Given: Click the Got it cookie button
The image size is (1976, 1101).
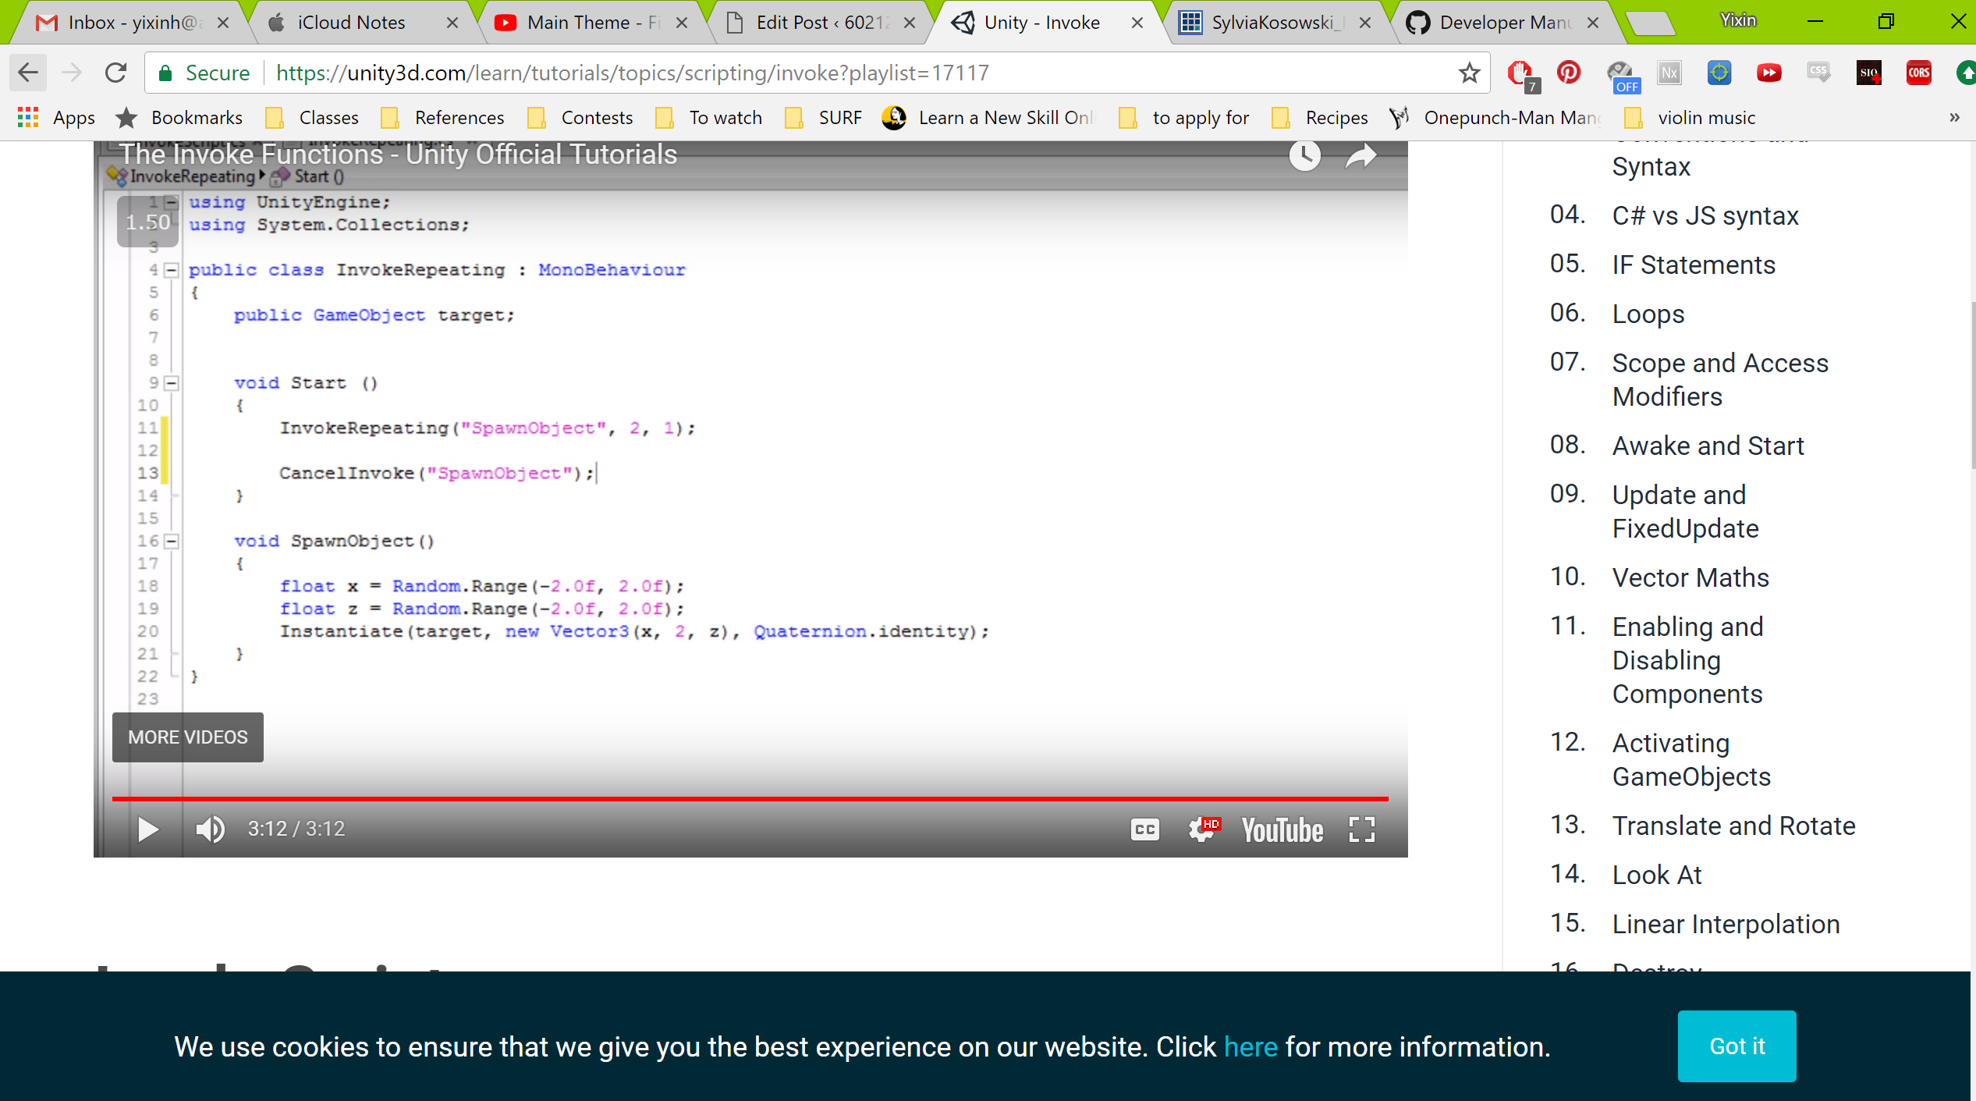Looking at the screenshot, I should tap(1737, 1046).
